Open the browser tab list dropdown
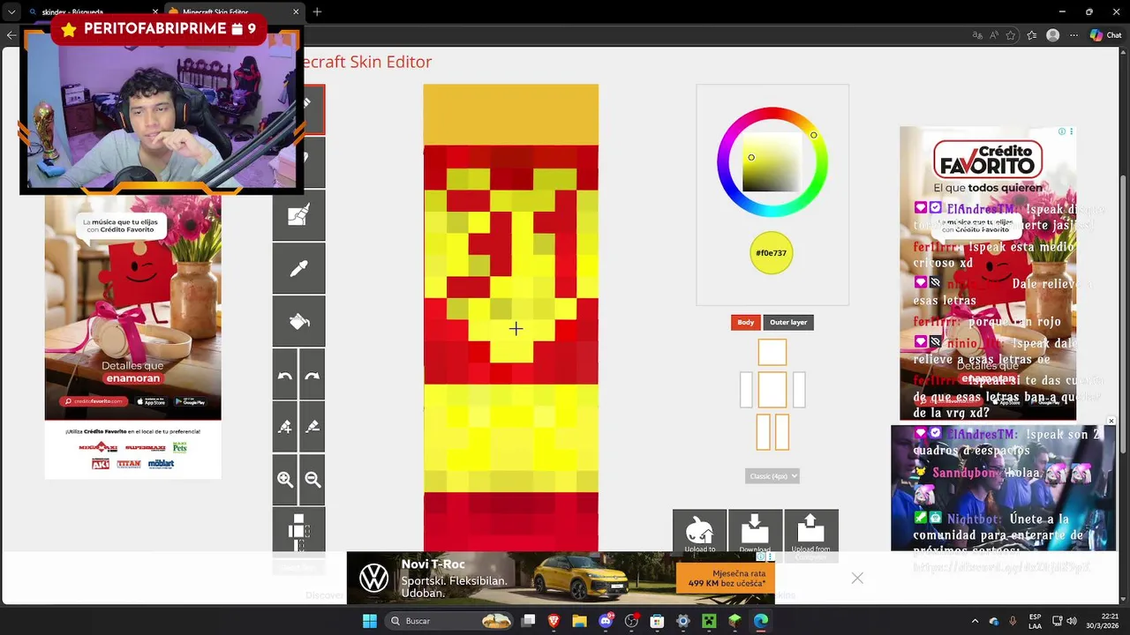Image resolution: width=1130 pixels, height=635 pixels. 11,11
